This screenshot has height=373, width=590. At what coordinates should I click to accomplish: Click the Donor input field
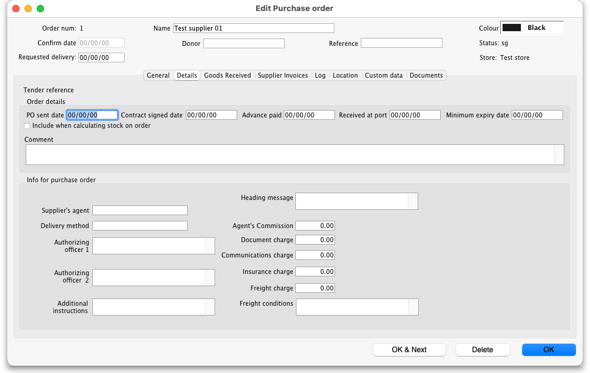[x=244, y=43]
